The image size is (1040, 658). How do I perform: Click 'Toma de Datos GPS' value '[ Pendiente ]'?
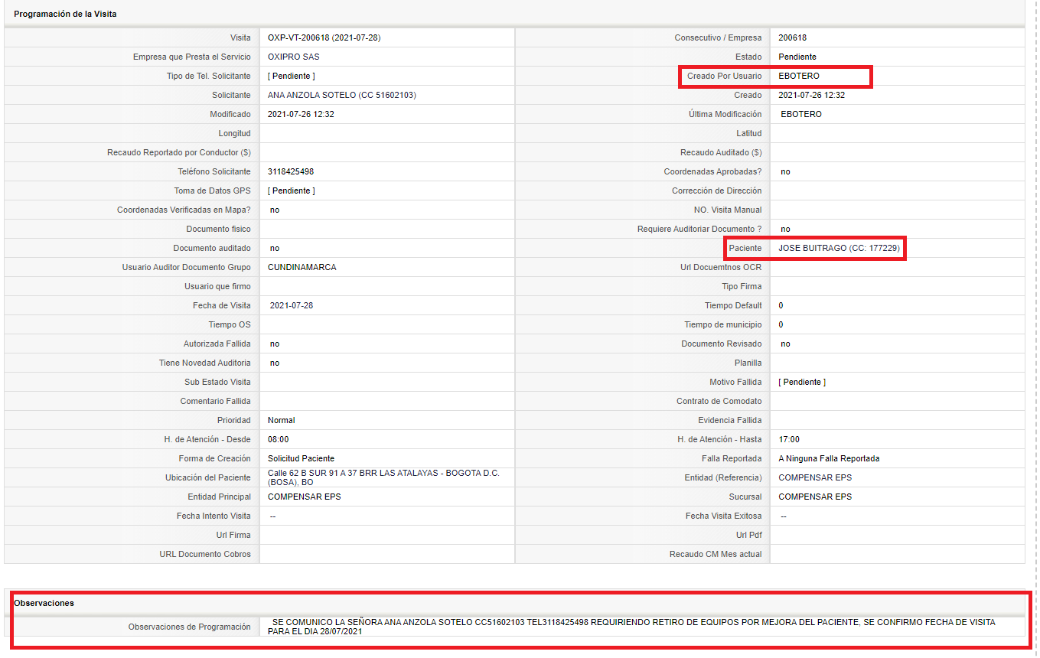pos(291,191)
